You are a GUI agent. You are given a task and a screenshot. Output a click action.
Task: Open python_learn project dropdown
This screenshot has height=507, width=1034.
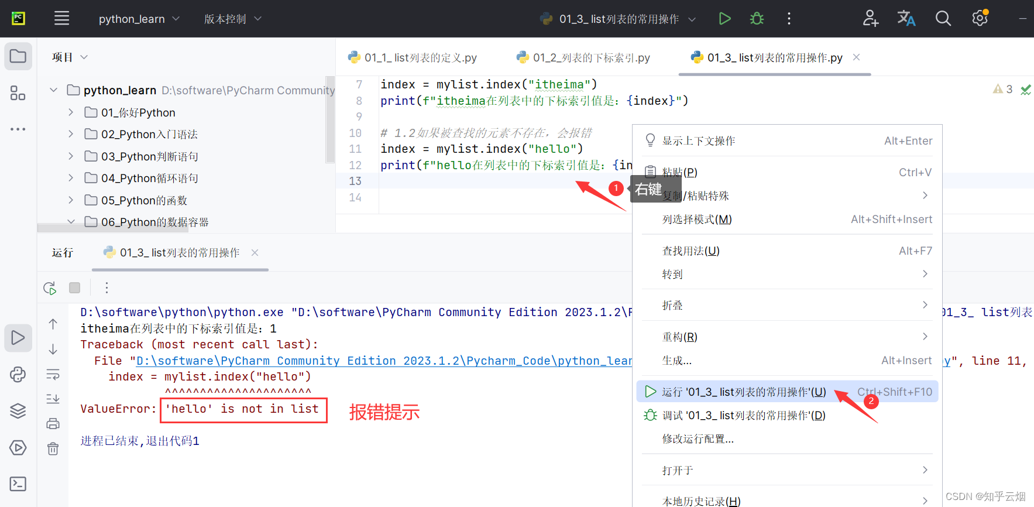139,19
